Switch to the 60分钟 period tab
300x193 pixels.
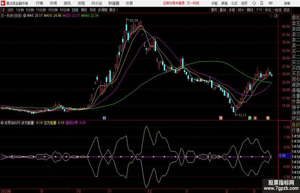tap(65, 10)
